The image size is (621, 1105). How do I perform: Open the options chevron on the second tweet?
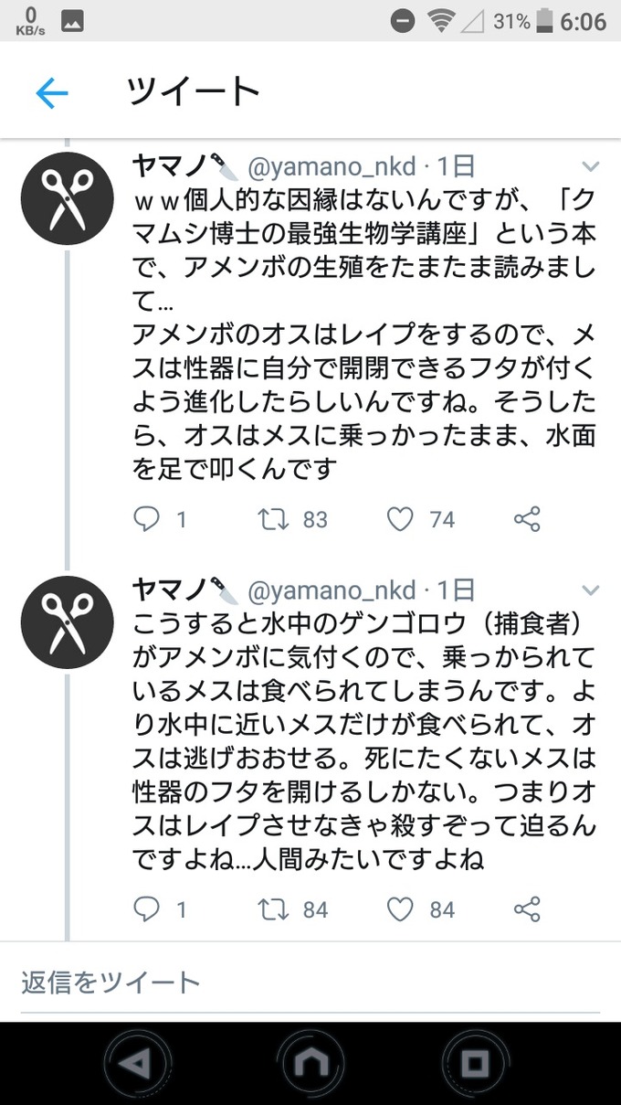pyautogui.click(x=588, y=590)
